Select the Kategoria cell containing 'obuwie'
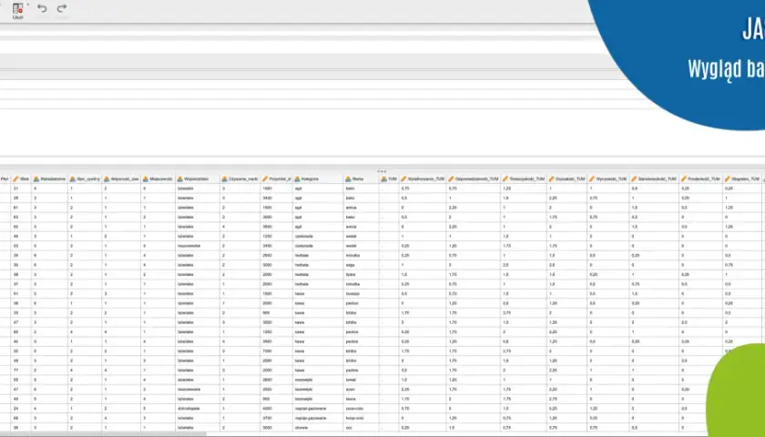Viewport: 765px width, 437px height. pos(318,428)
